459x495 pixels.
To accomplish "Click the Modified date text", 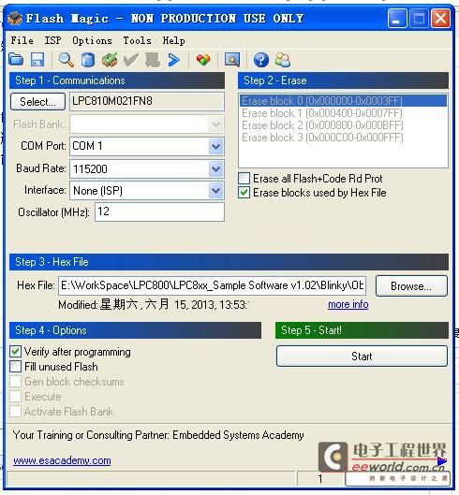I will 154,305.
